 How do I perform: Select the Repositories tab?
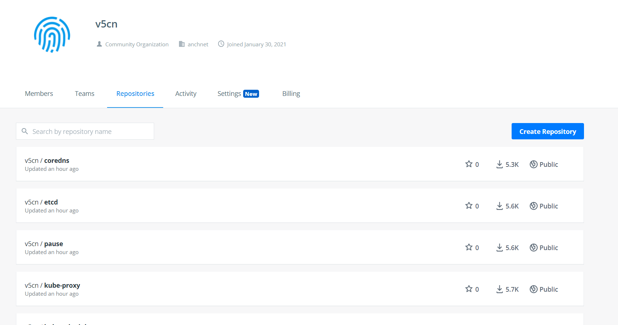[135, 93]
